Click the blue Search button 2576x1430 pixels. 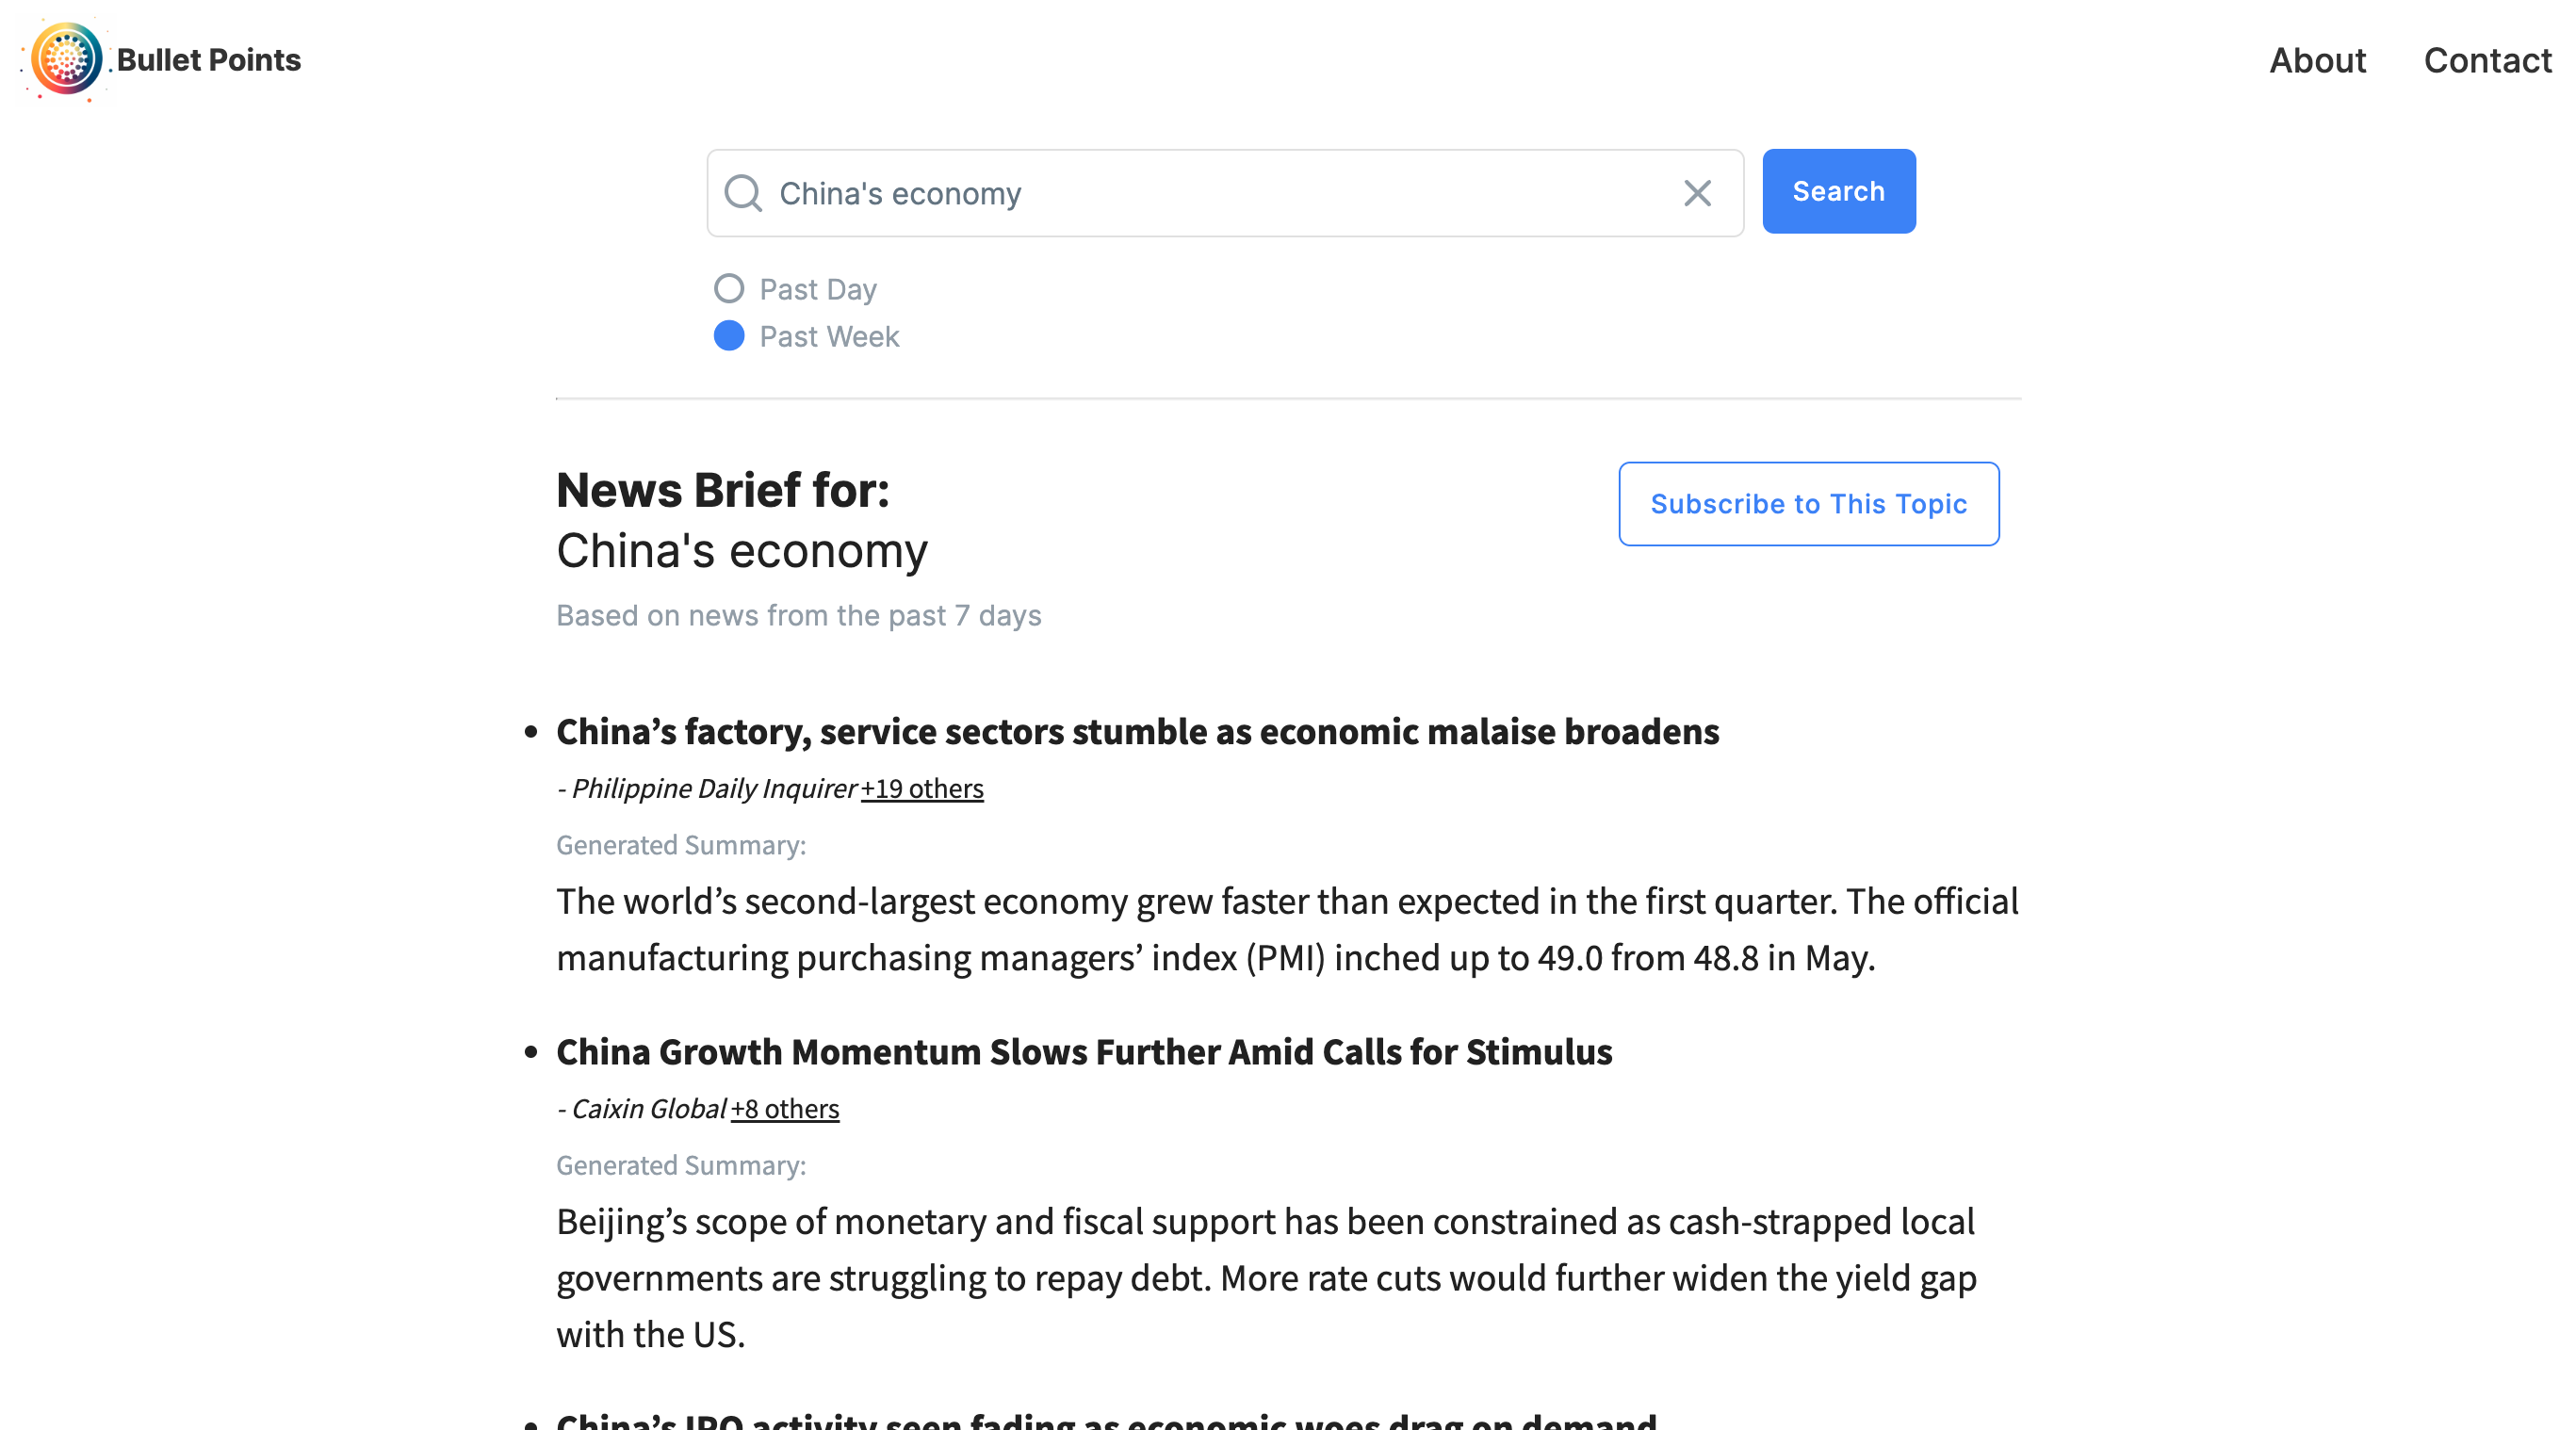(1838, 191)
